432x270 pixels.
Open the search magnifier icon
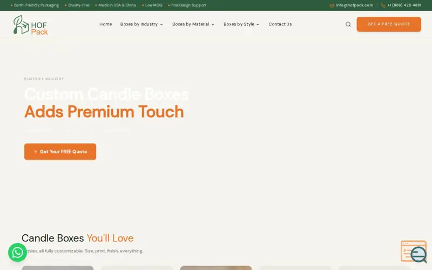[x=348, y=24]
